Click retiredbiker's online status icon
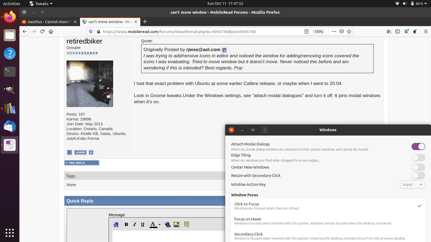This screenshot has height=242, width=431. [x=69, y=152]
